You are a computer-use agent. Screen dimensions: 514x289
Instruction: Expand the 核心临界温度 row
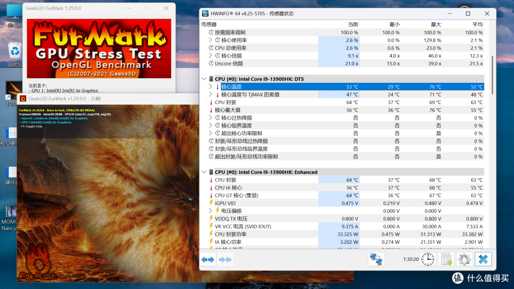click(210, 125)
